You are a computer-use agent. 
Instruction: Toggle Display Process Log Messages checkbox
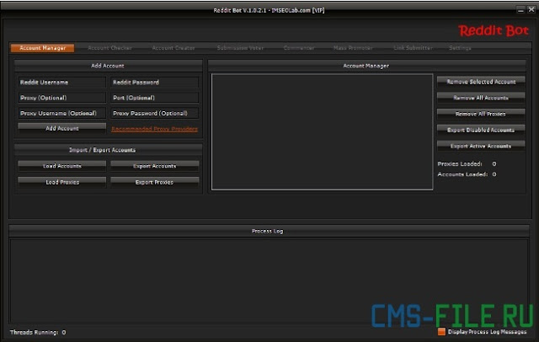click(x=441, y=332)
